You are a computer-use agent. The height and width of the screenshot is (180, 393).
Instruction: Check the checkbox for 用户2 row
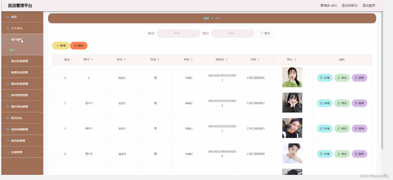[x=57, y=103]
